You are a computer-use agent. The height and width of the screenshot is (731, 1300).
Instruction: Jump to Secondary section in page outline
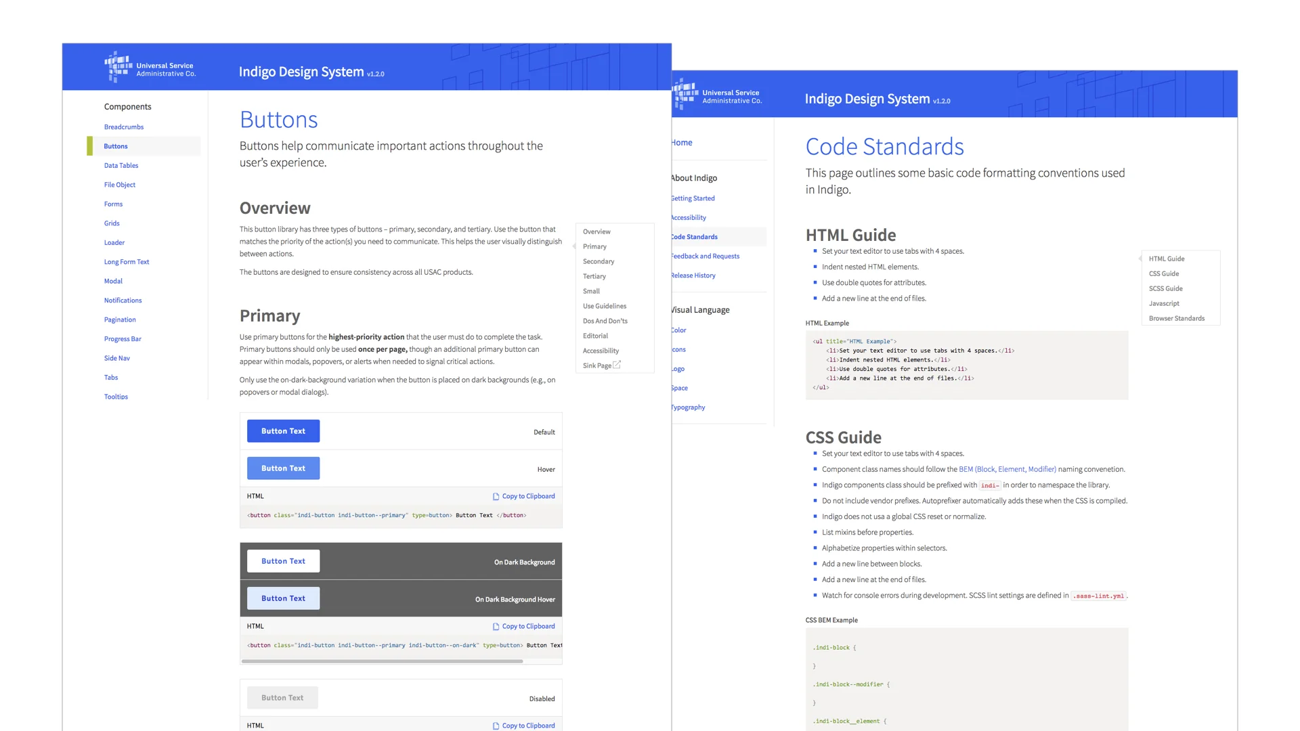tap(599, 261)
